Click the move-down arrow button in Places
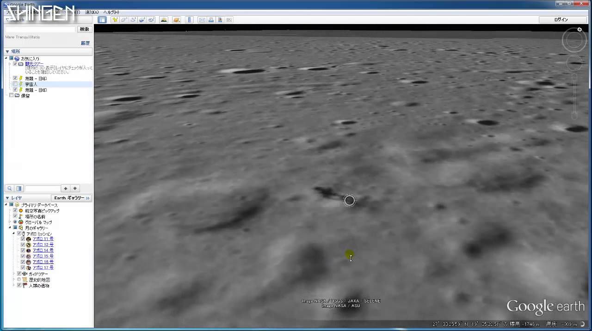The height and width of the screenshot is (331, 592). pyautogui.click(x=75, y=189)
